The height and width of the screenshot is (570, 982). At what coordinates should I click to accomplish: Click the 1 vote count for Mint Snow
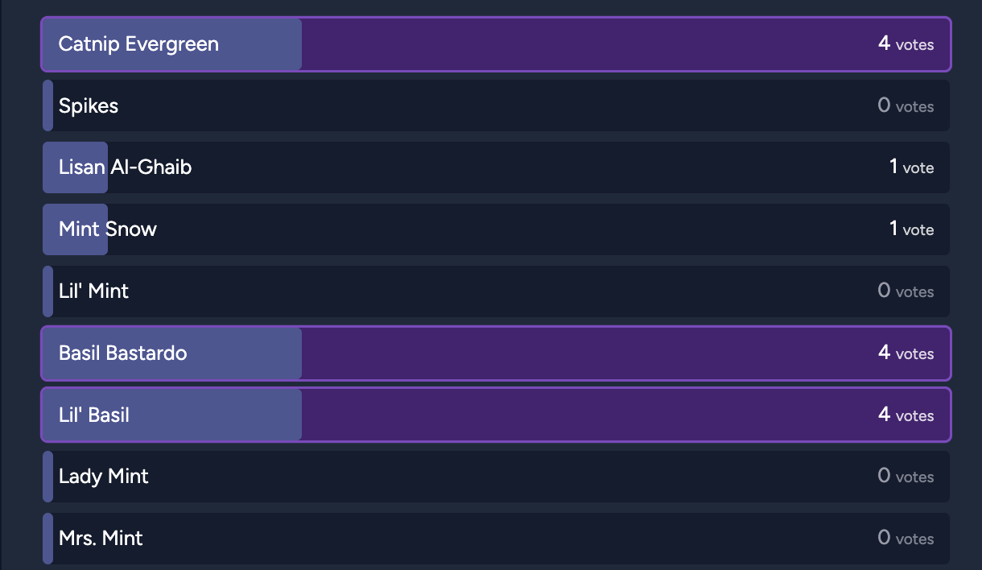coord(912,229)
